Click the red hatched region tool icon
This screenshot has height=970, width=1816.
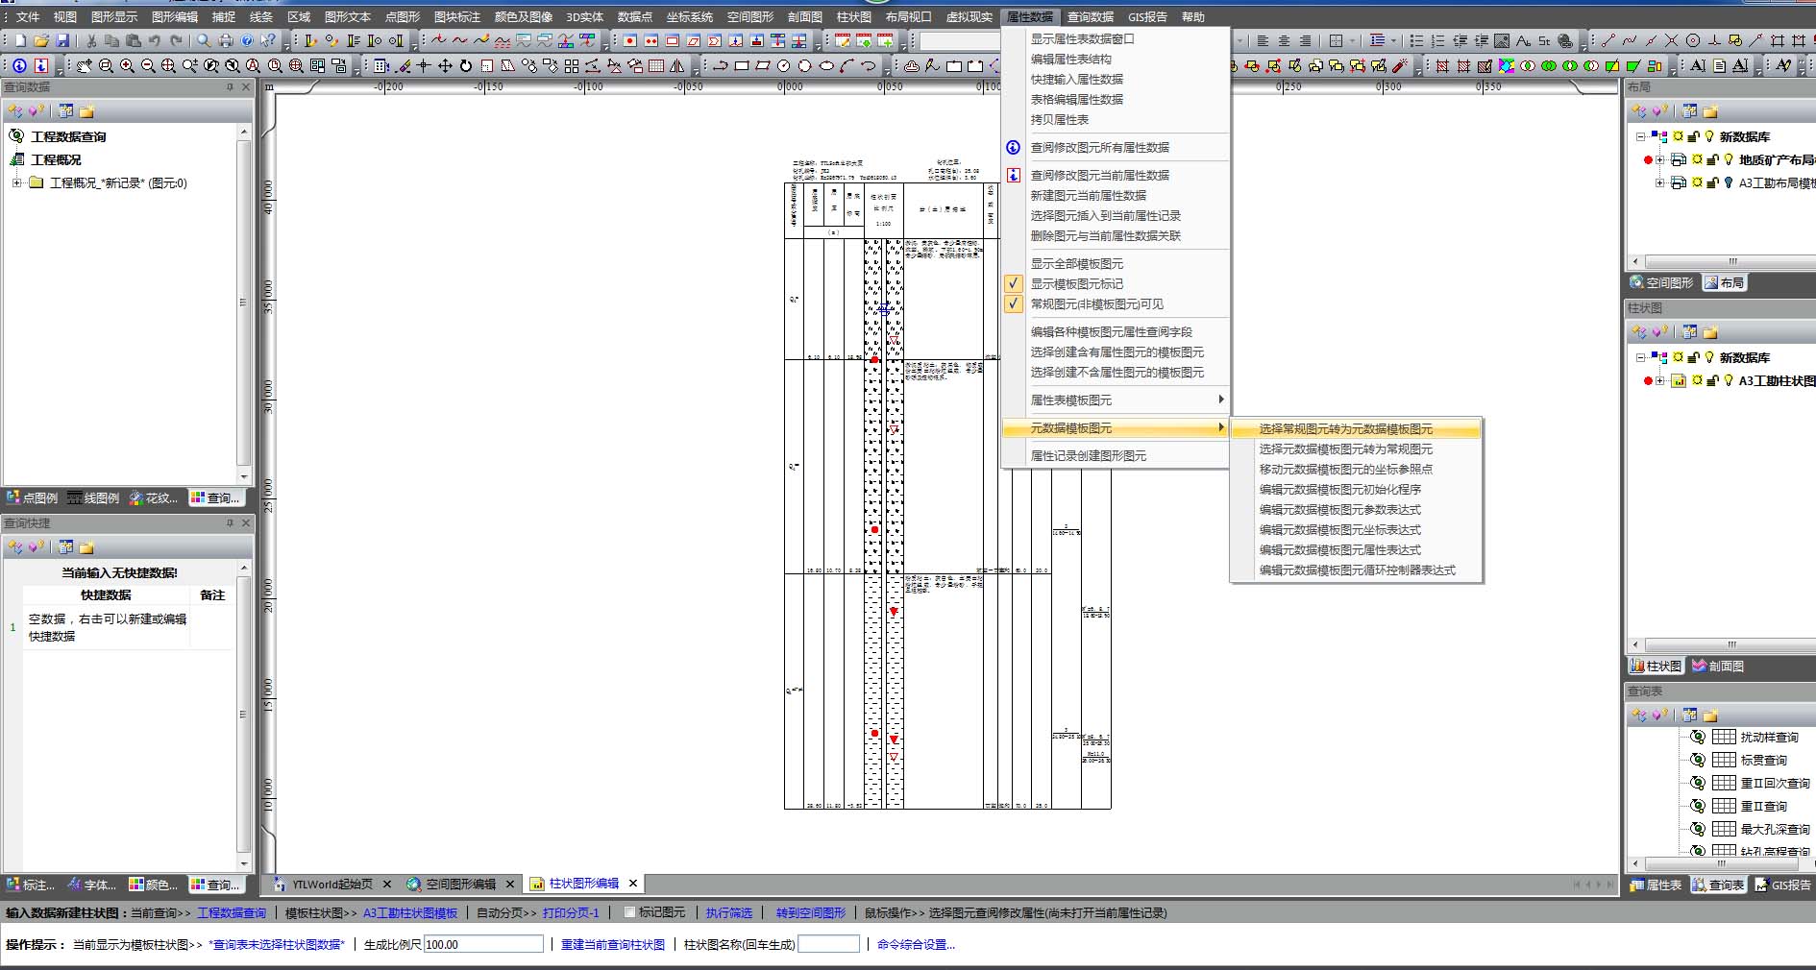tap(1442, 65)
